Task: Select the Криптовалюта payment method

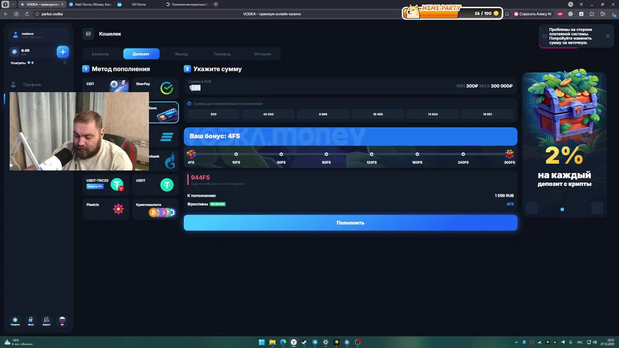Action: (x=155, y=208)
